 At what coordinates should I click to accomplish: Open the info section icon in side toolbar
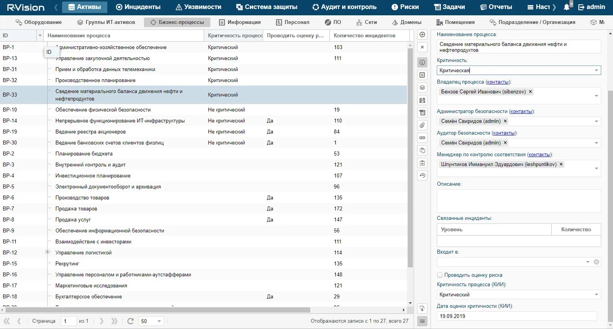tap(422, 62)
